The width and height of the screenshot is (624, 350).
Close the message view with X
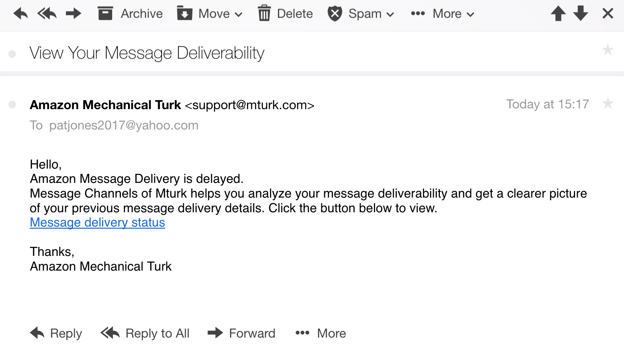pos(608,14)
